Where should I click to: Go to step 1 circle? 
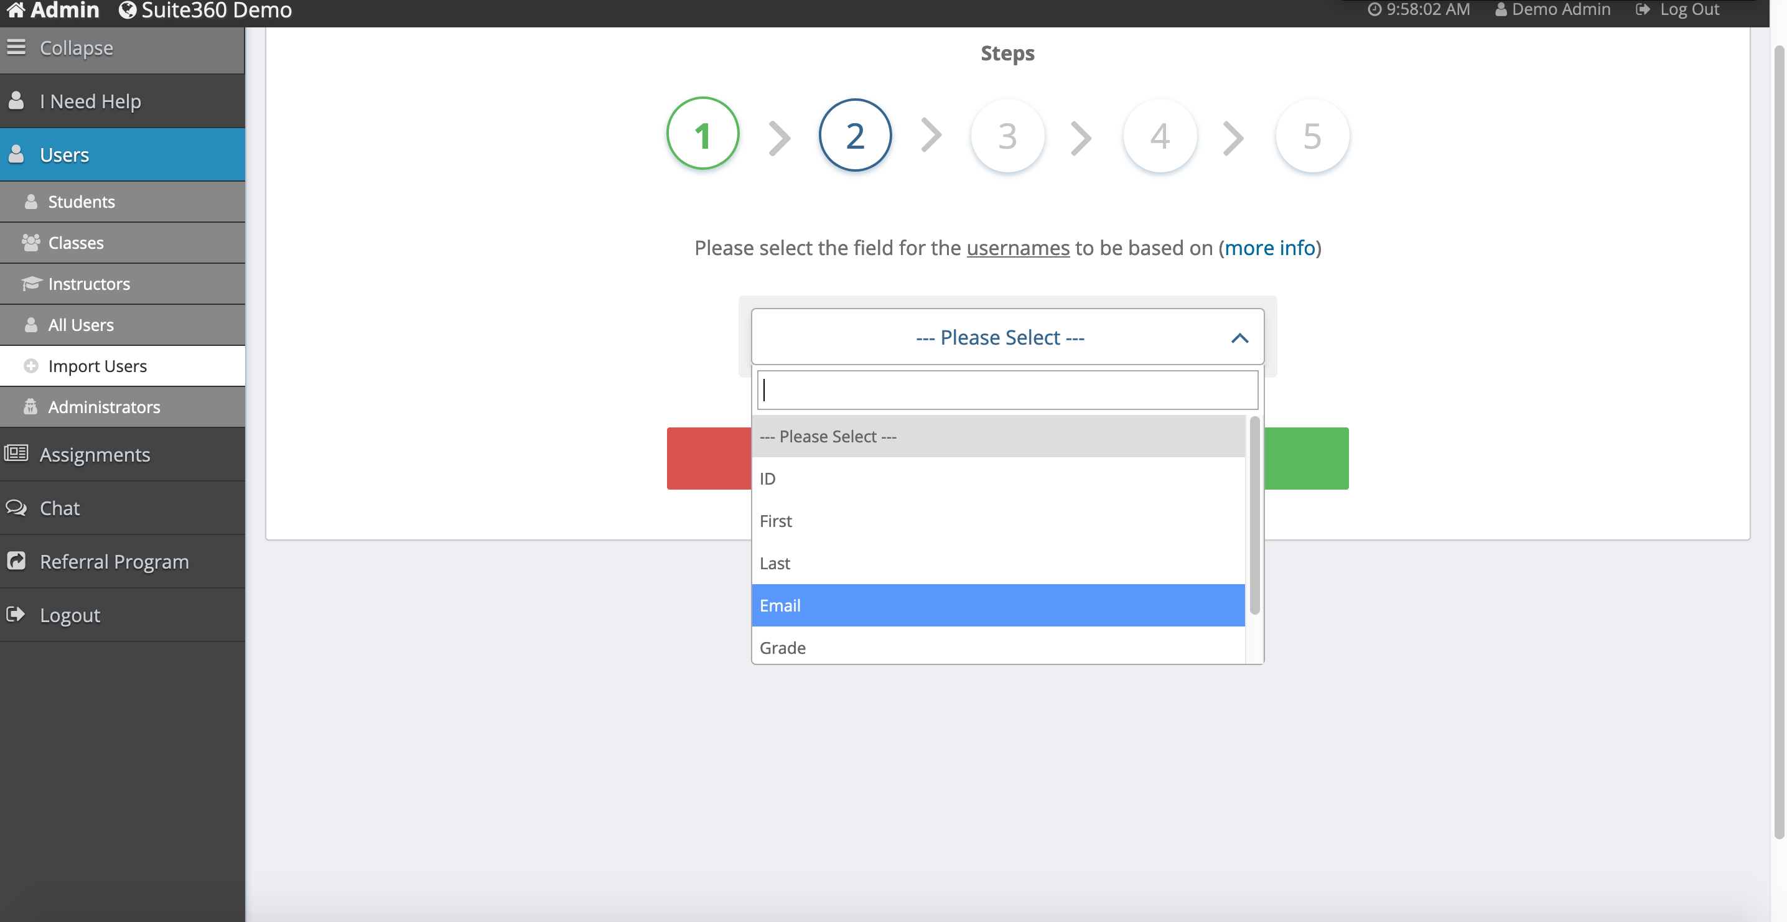[702, 134]
